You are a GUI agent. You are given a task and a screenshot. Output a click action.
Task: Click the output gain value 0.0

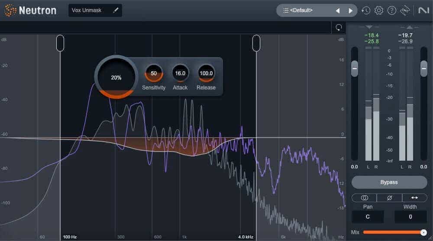pyautogui.click(x=423, y=167)
